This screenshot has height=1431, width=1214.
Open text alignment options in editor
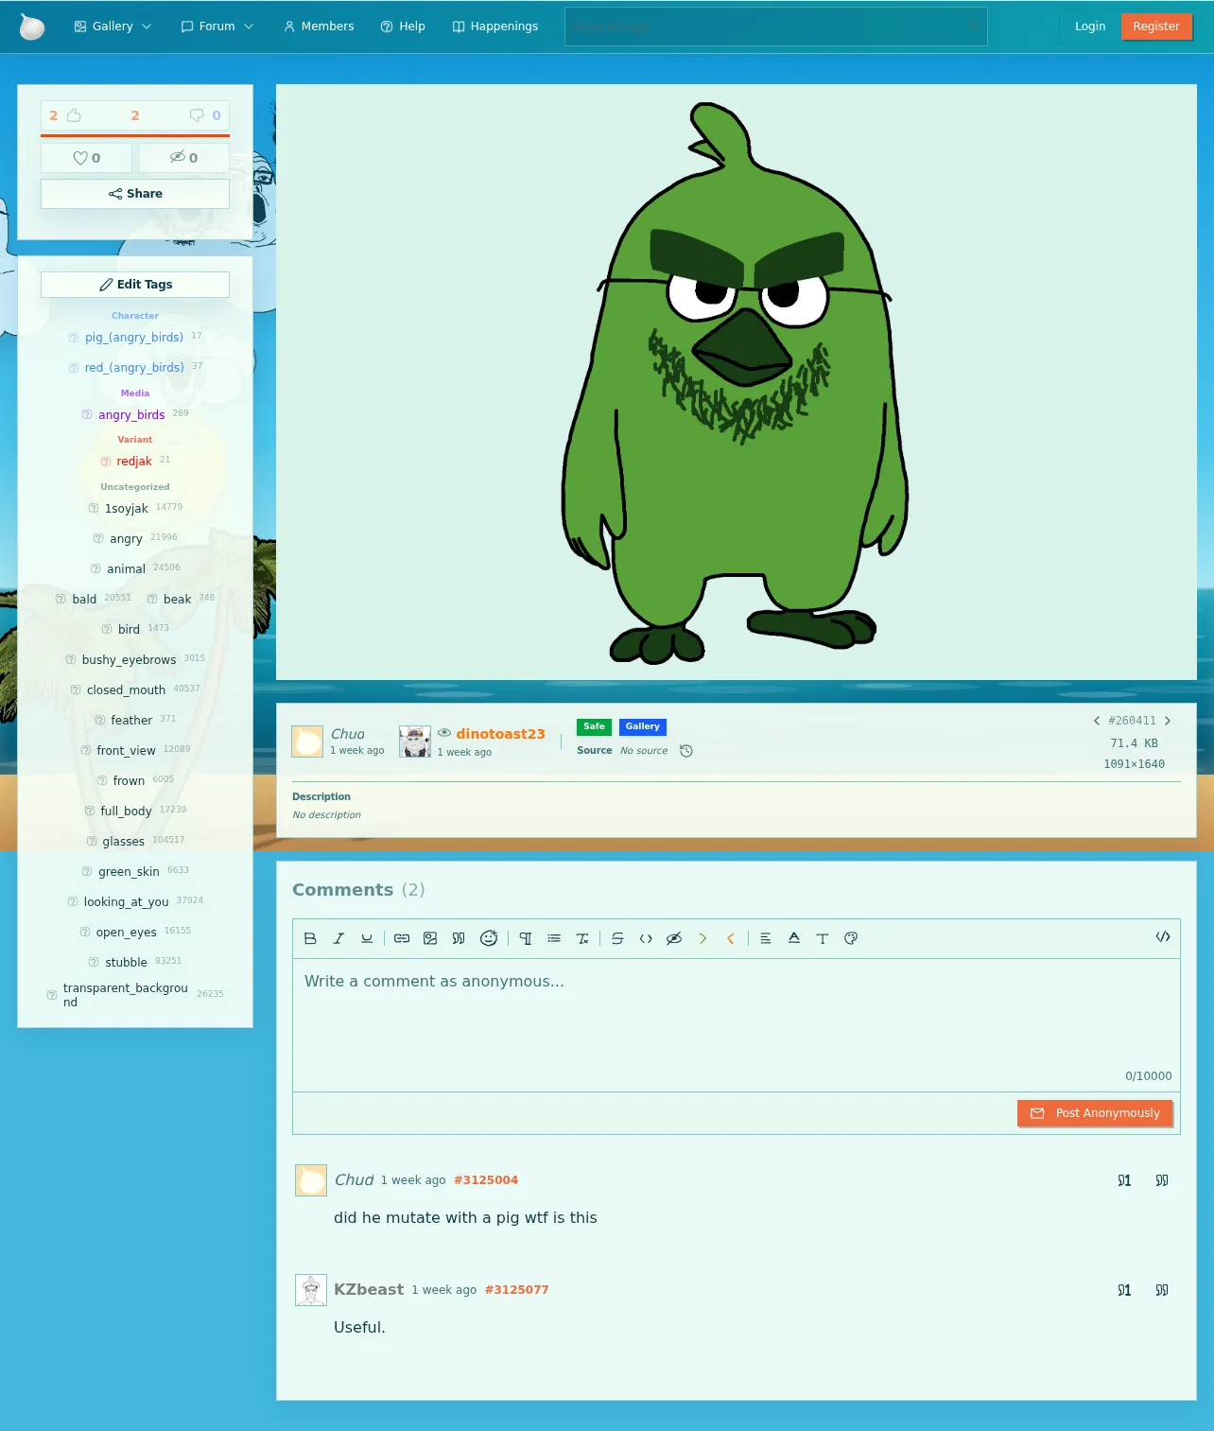[x=766, y=938]
